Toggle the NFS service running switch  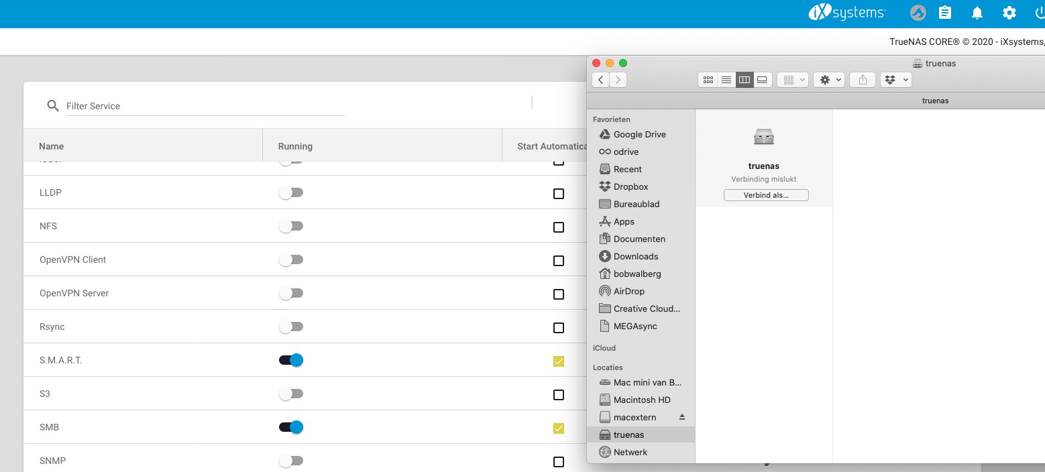pyautogui.click(x=291, y=226)
